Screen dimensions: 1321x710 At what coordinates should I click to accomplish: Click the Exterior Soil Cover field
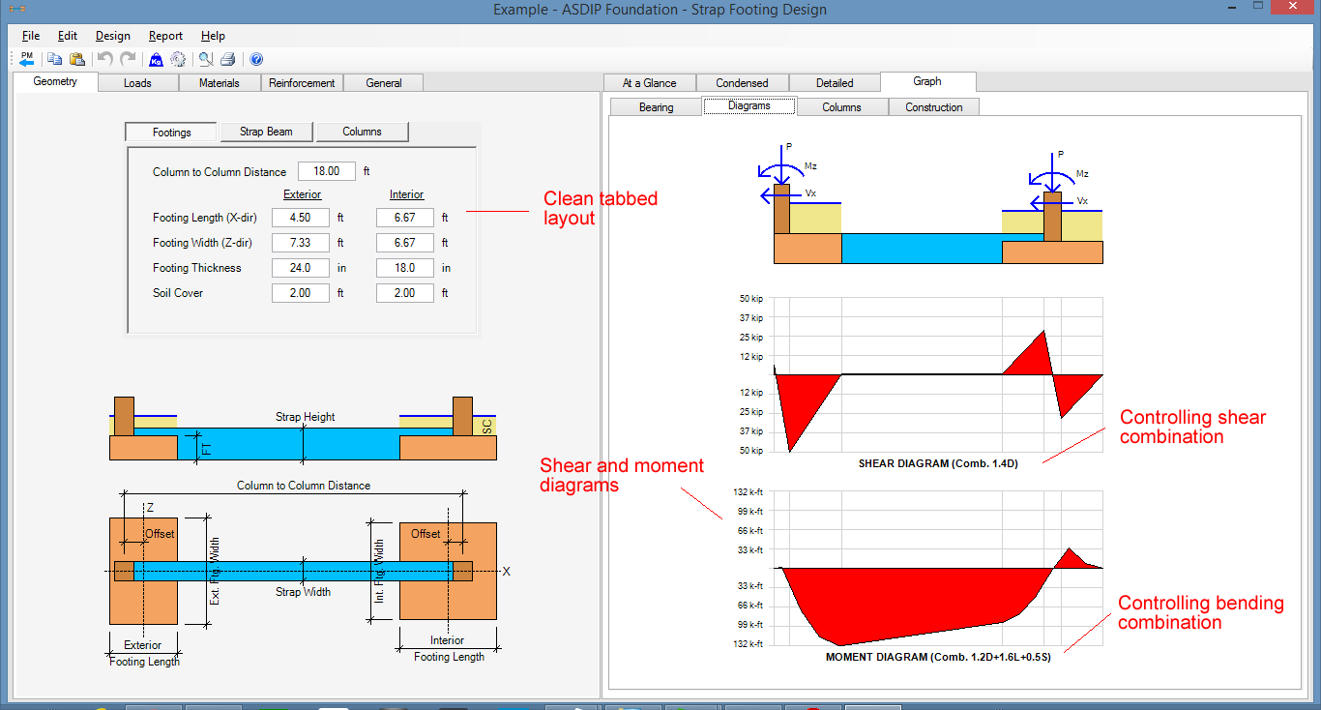point(301,293)
